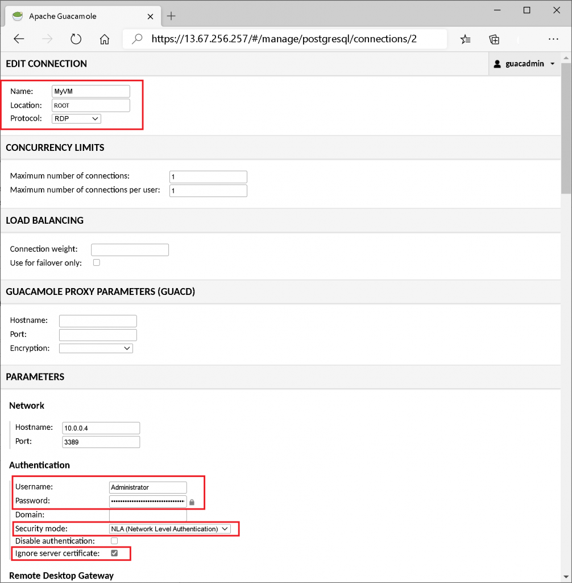572x583 pixels.
Task: Open a new browser tab with plus
Action: pos(171,16)
